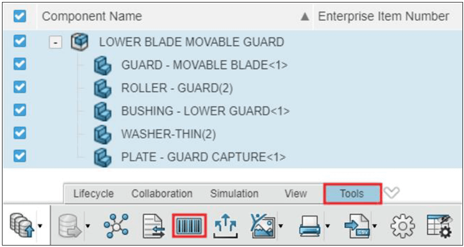Select the ROLLER - GUARD(2) text

[177, 88]
